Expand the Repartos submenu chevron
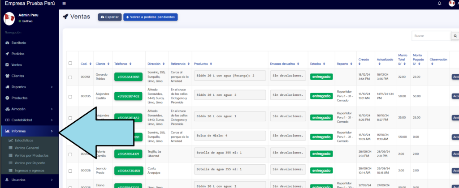Screen dimensions: 459x188 (52, 87)
